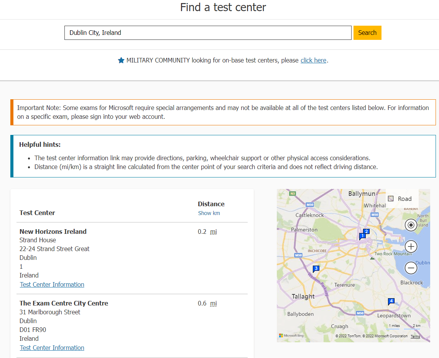Click the Helpful hints heading
439x358 pixels.
[40, 145]
